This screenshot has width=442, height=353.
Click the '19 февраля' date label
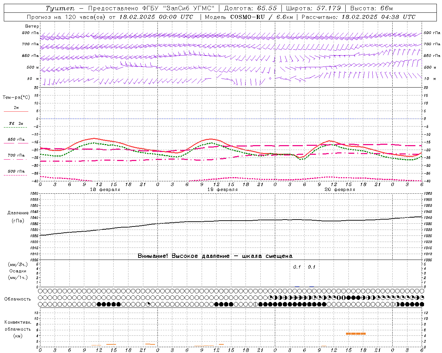222,190
